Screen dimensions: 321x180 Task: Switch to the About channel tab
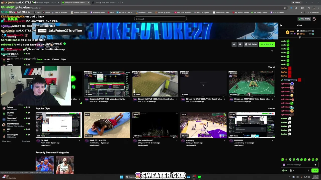click(x=47, y=59)
